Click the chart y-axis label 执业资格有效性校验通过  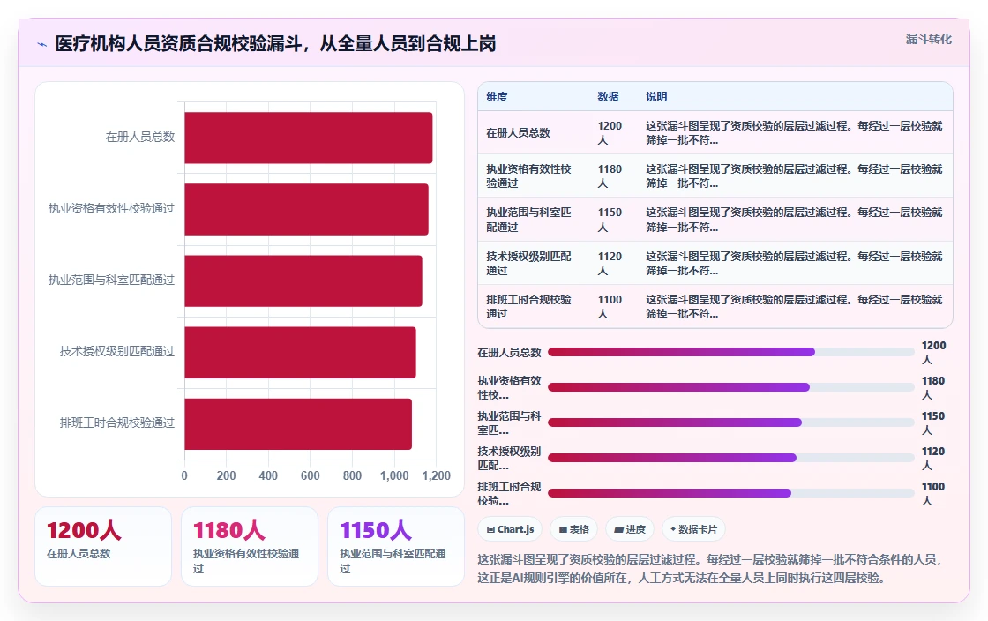coord(111,208)
